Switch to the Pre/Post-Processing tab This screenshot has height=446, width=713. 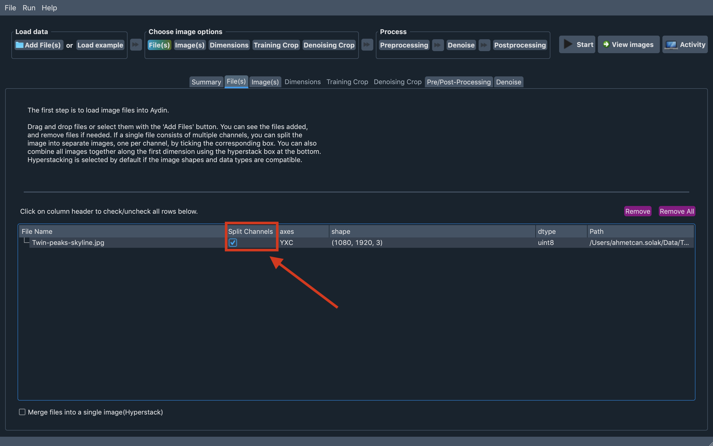[458, 82]
